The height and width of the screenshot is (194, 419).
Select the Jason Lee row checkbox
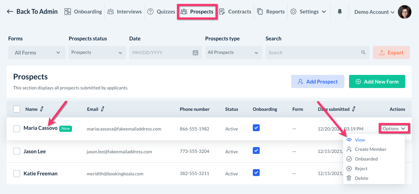[17, 151]
